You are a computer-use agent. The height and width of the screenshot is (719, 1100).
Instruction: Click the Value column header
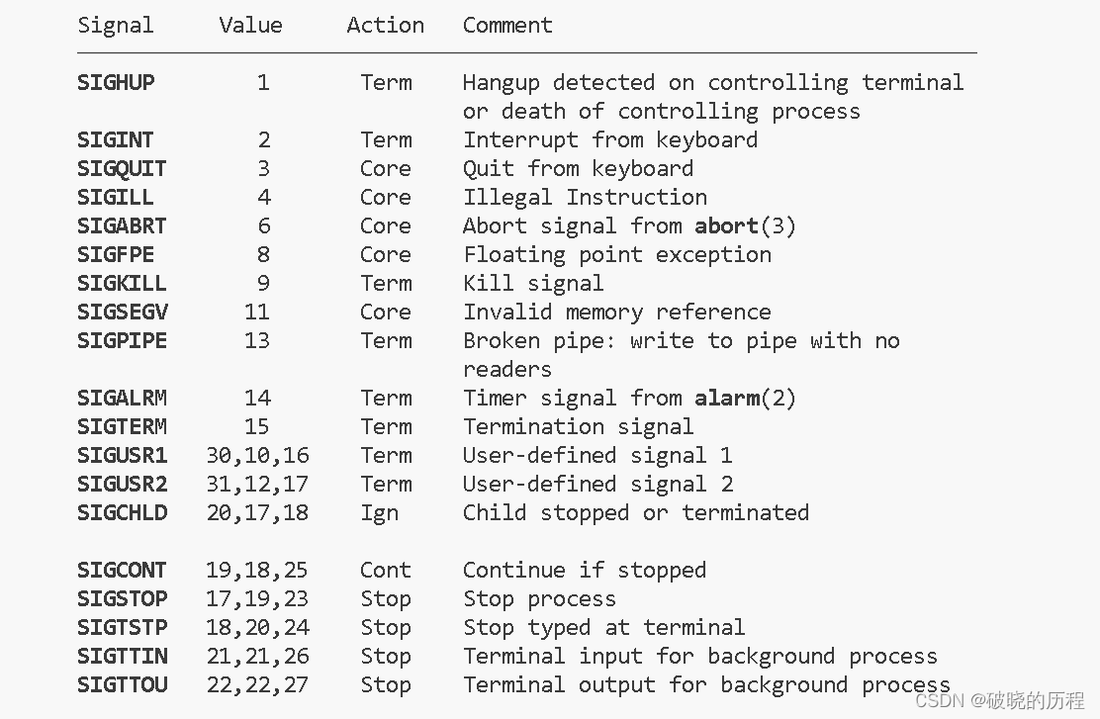pos(250,26)
